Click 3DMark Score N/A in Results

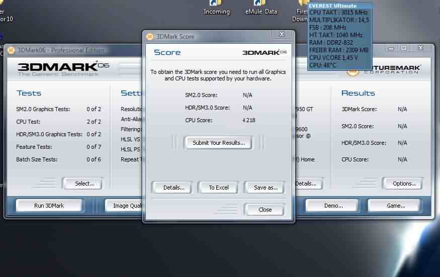tap(374, 109)
